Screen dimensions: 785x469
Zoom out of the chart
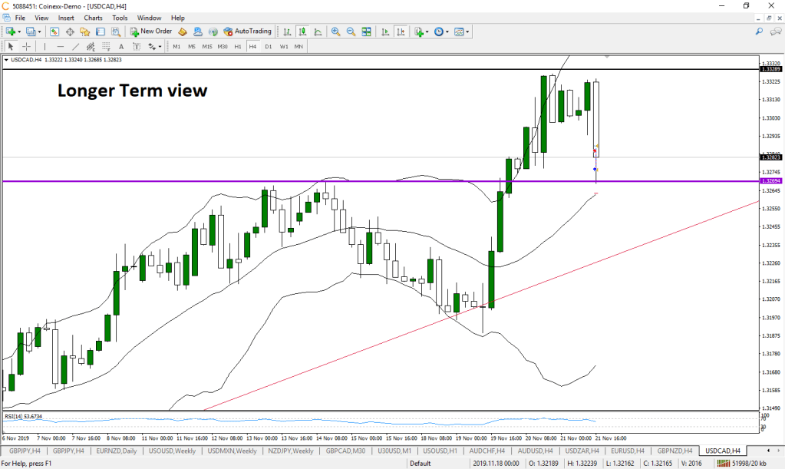[351, 31]
